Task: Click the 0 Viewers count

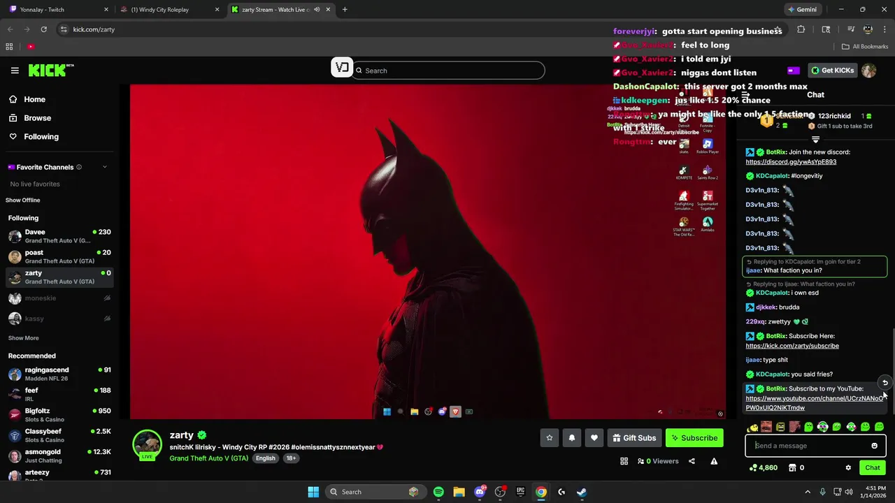Action: 658,461
